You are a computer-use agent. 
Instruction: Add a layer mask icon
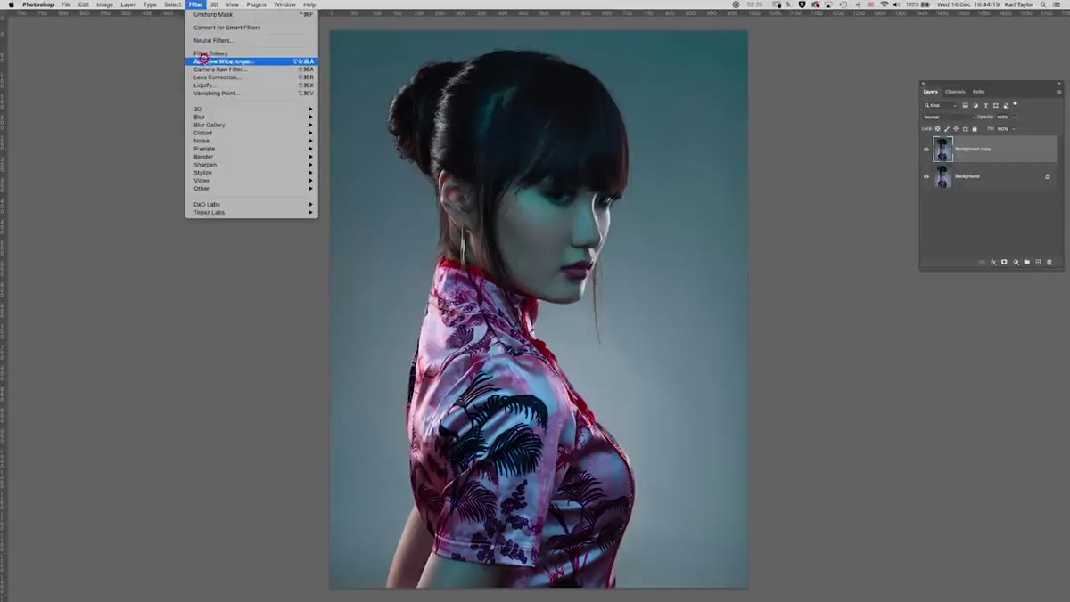tap(1004, 262)
